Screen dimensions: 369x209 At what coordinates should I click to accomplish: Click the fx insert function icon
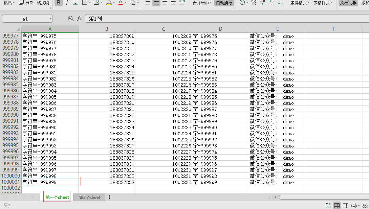point(80,19)
